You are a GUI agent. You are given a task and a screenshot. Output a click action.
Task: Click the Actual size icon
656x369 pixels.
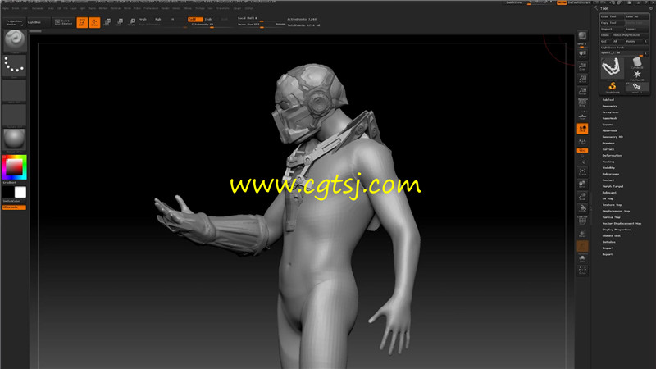[x=582, y=79]
